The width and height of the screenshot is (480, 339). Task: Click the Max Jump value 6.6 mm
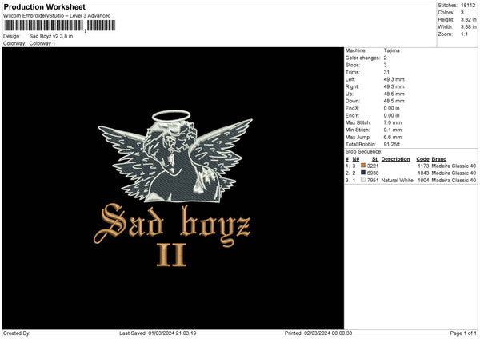click(x=393, y=138)
